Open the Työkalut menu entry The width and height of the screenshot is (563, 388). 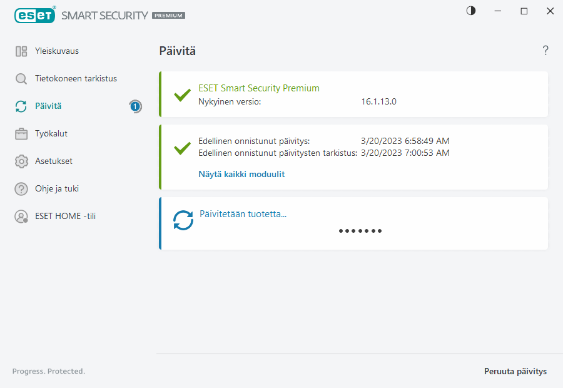(x=51, y=134)
